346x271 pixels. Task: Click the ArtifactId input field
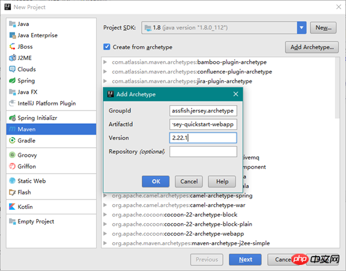click(203, 124)
